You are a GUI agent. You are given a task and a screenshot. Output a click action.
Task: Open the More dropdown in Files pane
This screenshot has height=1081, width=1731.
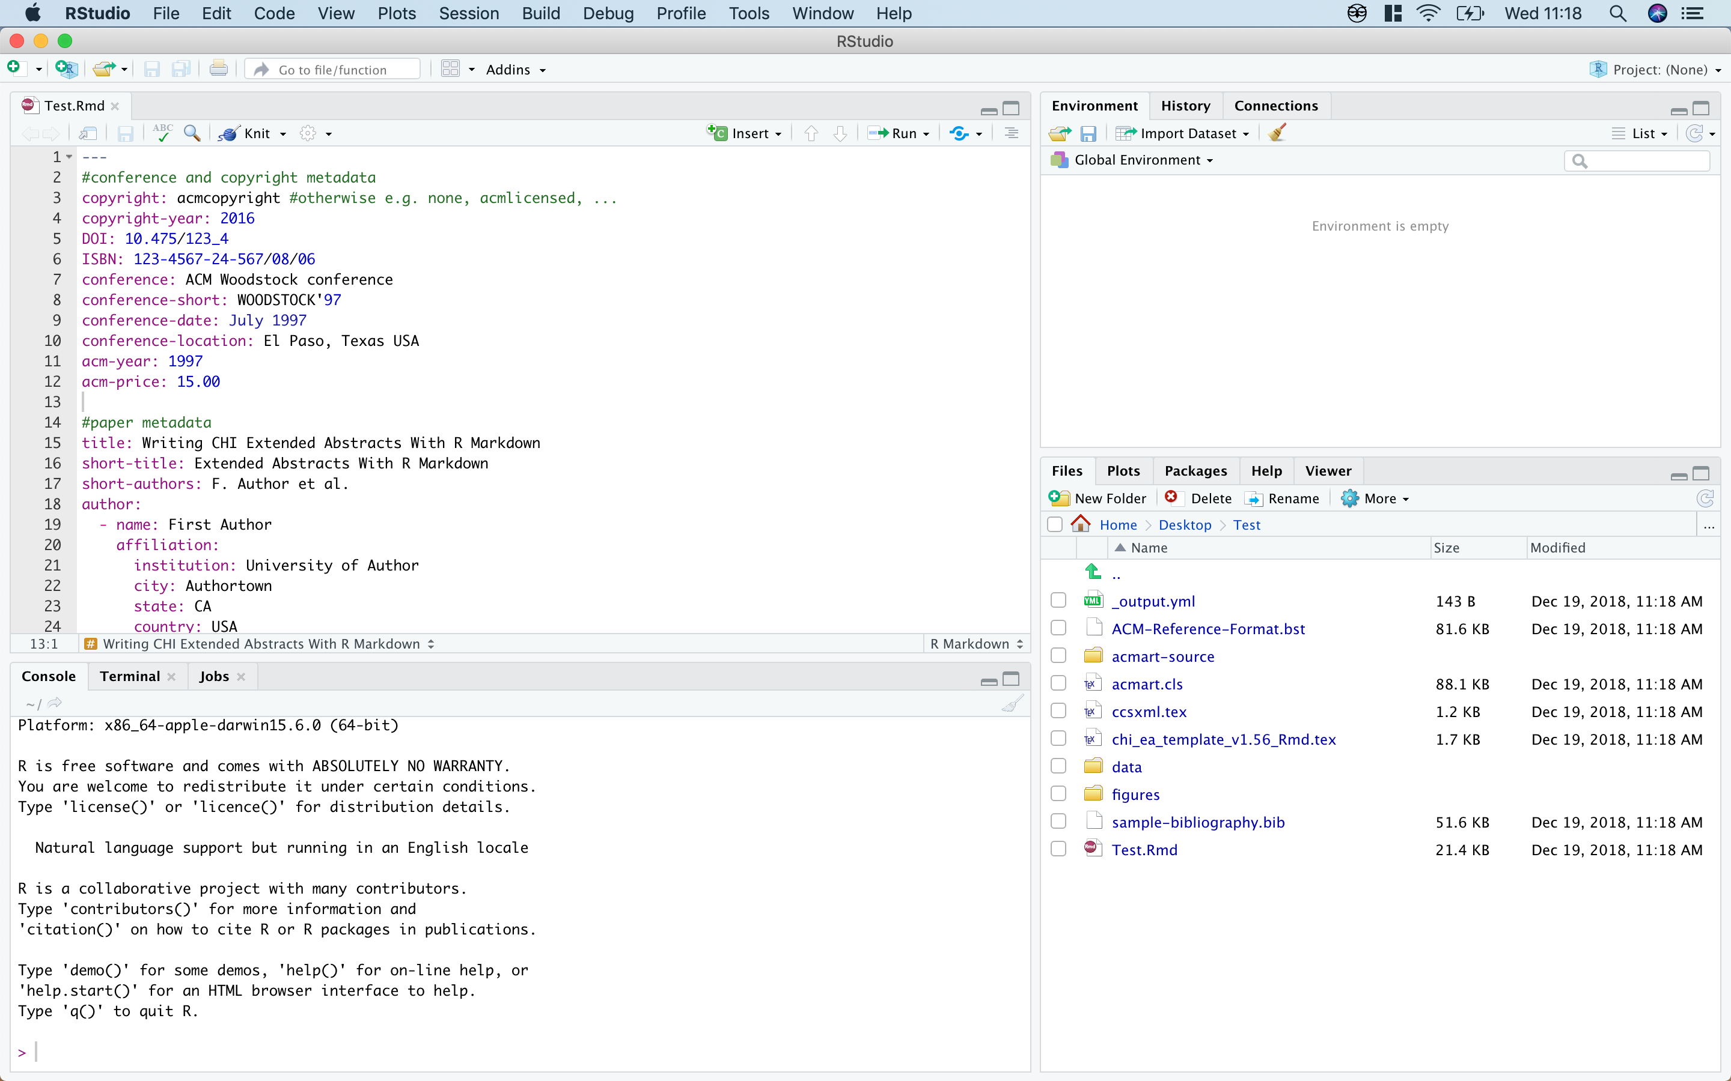click(1375, 498)
